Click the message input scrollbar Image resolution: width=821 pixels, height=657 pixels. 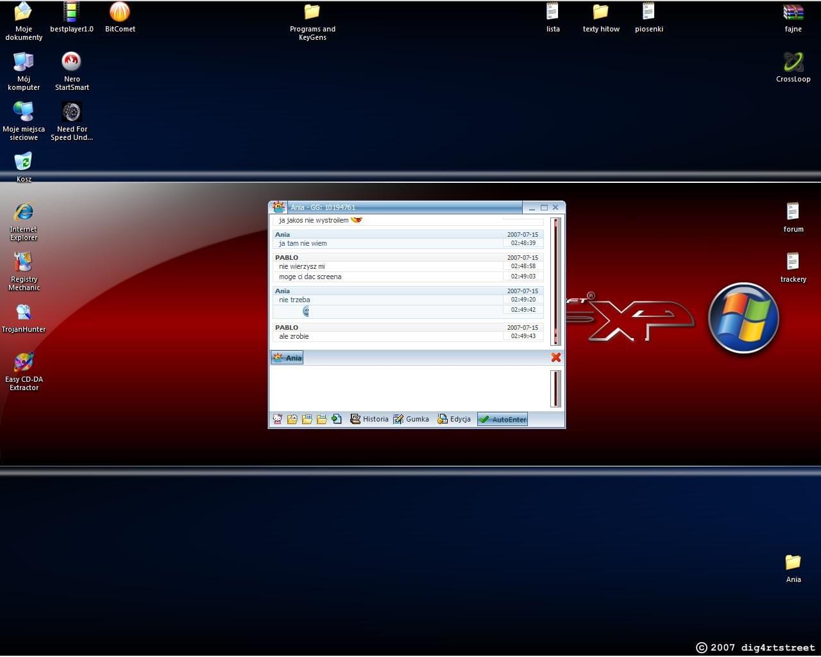(555, 388)
